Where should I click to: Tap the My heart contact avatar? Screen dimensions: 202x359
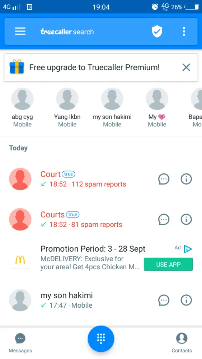pos(157,99)
